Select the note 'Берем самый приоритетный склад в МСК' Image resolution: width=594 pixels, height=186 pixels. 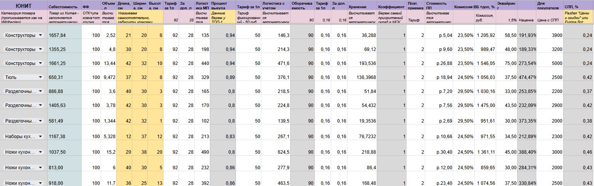click(392, 17)
